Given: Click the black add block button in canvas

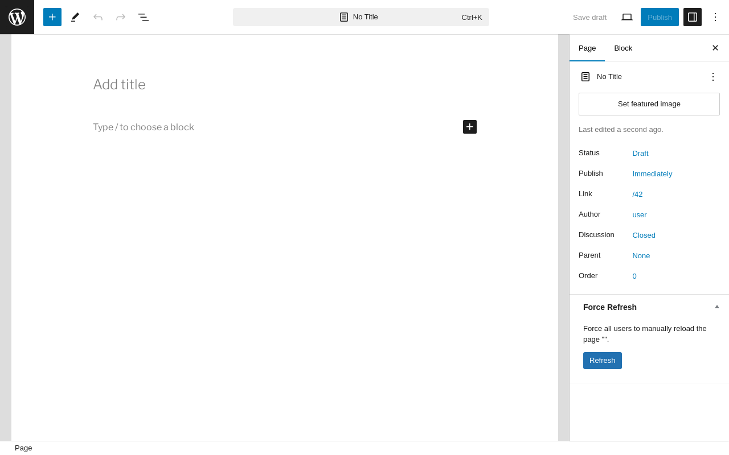Looking at the screenshot, I should point(470,127).
